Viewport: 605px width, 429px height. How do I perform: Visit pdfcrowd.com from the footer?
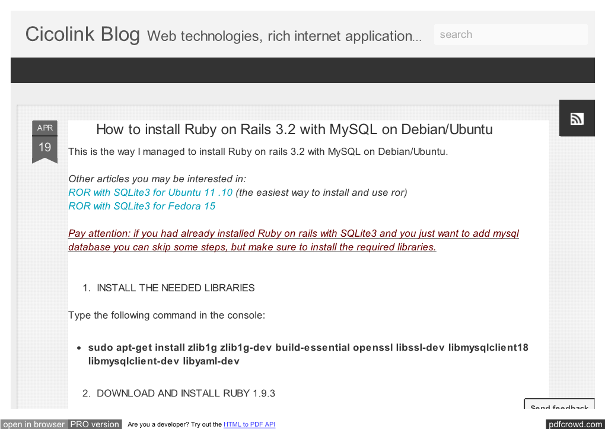574,424
